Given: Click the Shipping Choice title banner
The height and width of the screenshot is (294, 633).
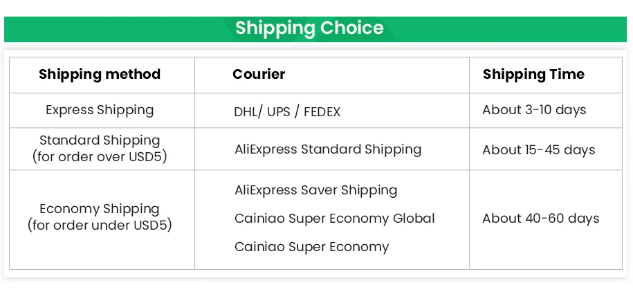Looking at the screenshot, I should point(309,28).
